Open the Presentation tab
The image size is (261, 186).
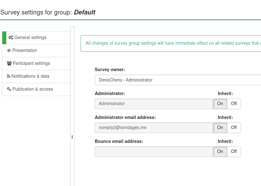tap(25, 50)
